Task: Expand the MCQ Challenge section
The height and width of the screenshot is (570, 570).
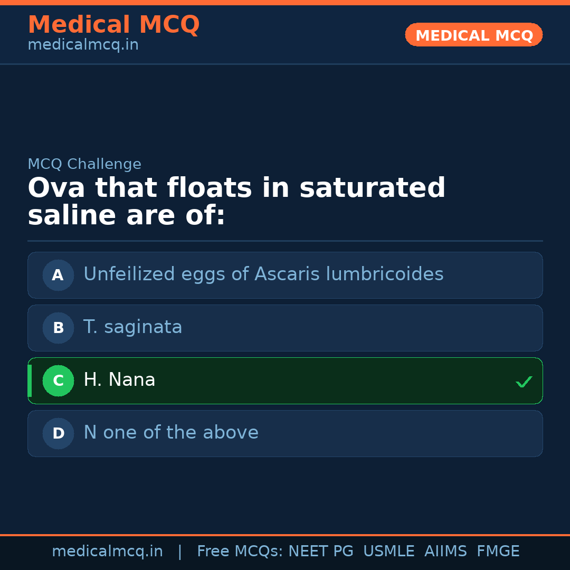Action: [x=84, y=164]
